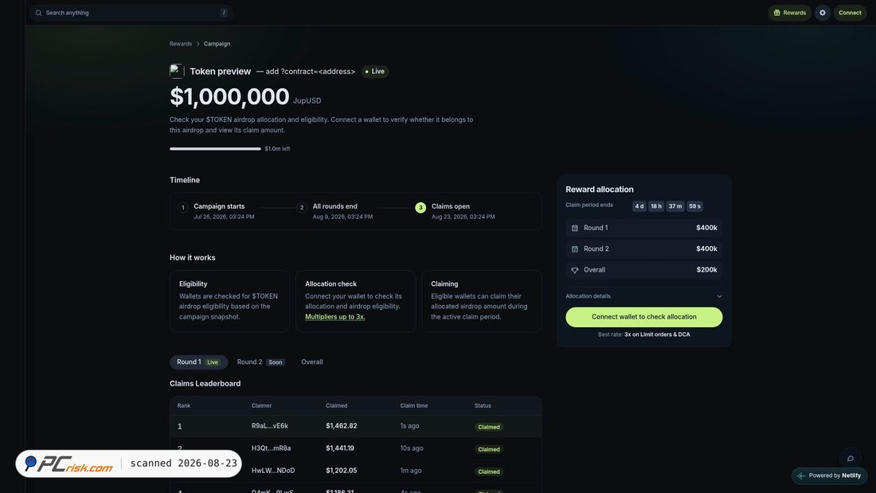876x493 pixels.
Task: Open the Multipliers up to 3x link
Action: (334, 316)
